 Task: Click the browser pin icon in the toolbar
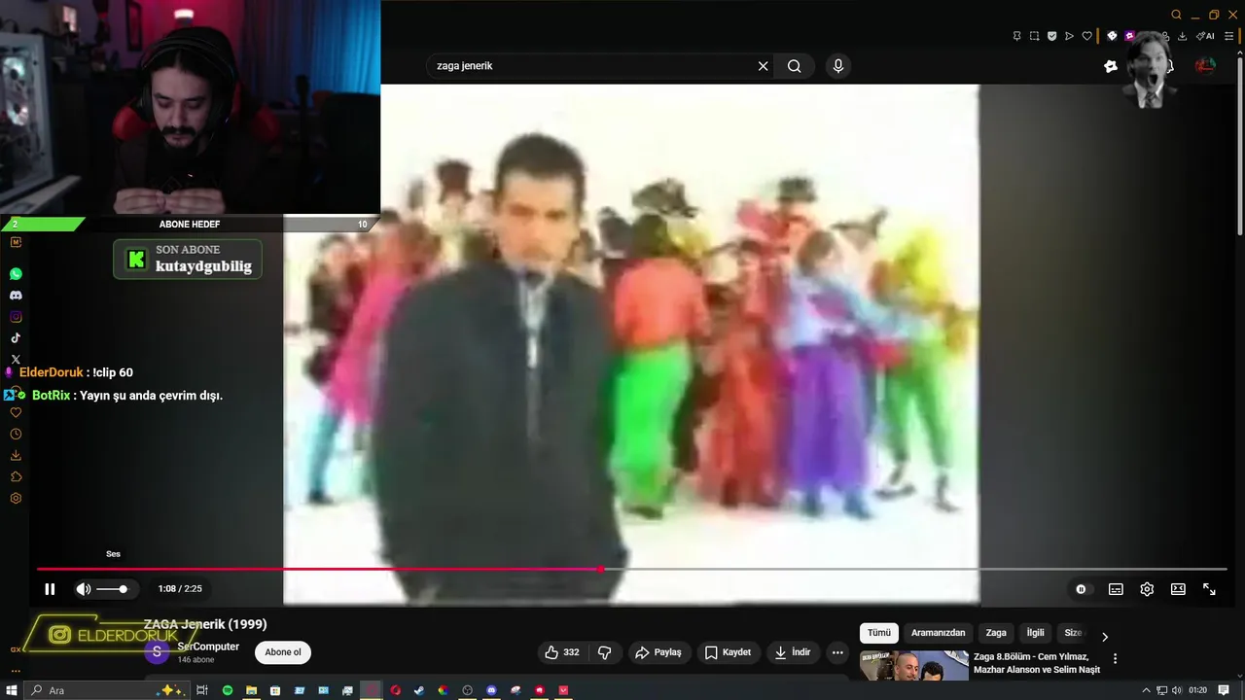click(x=1016, y=36)
